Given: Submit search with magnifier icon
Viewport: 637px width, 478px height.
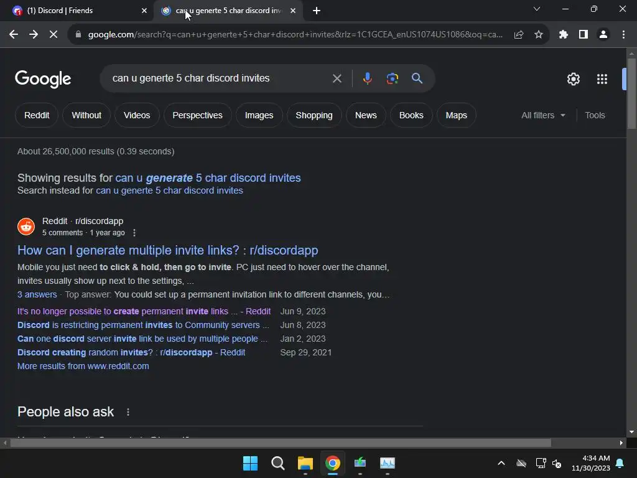Looking at the screenshot, I should [x=417, y=78].
